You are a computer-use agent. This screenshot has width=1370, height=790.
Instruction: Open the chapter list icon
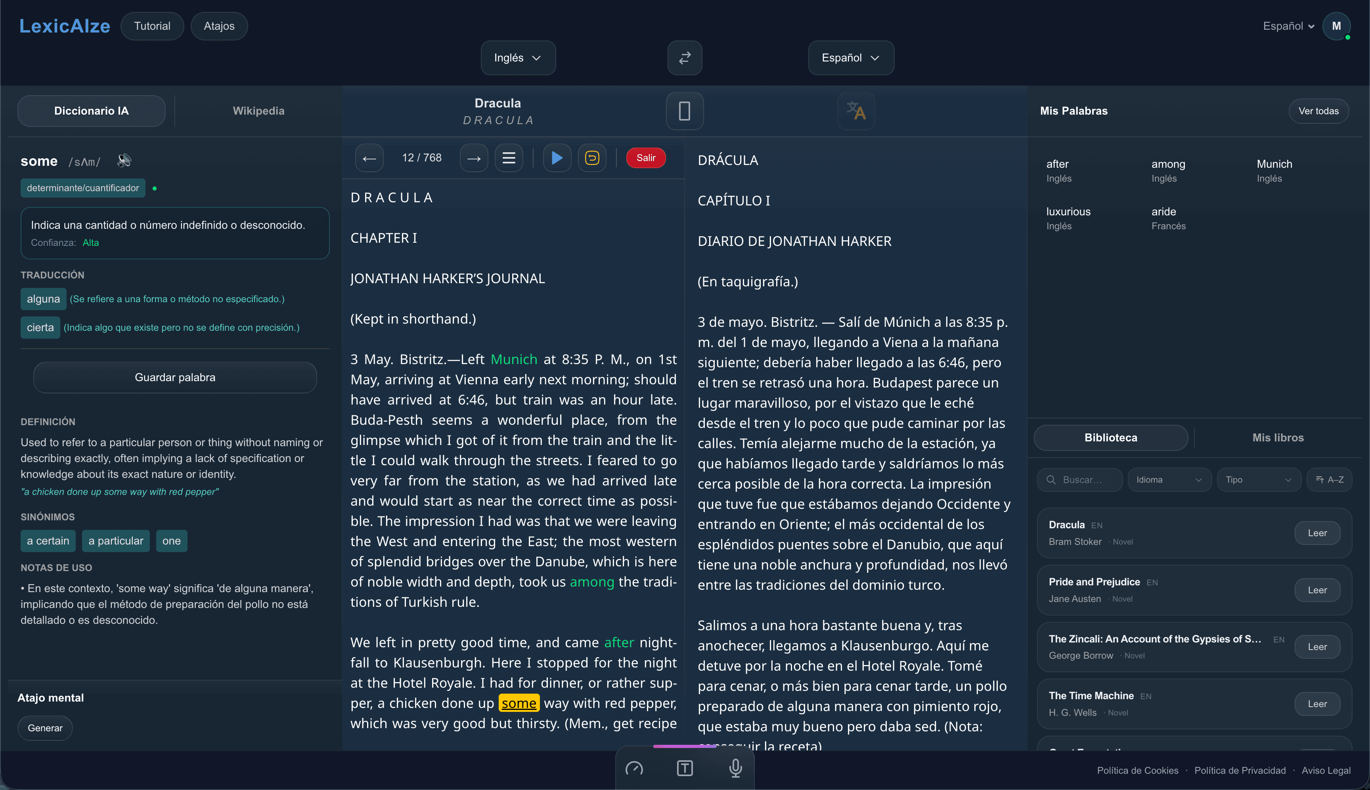click(508, 158)
